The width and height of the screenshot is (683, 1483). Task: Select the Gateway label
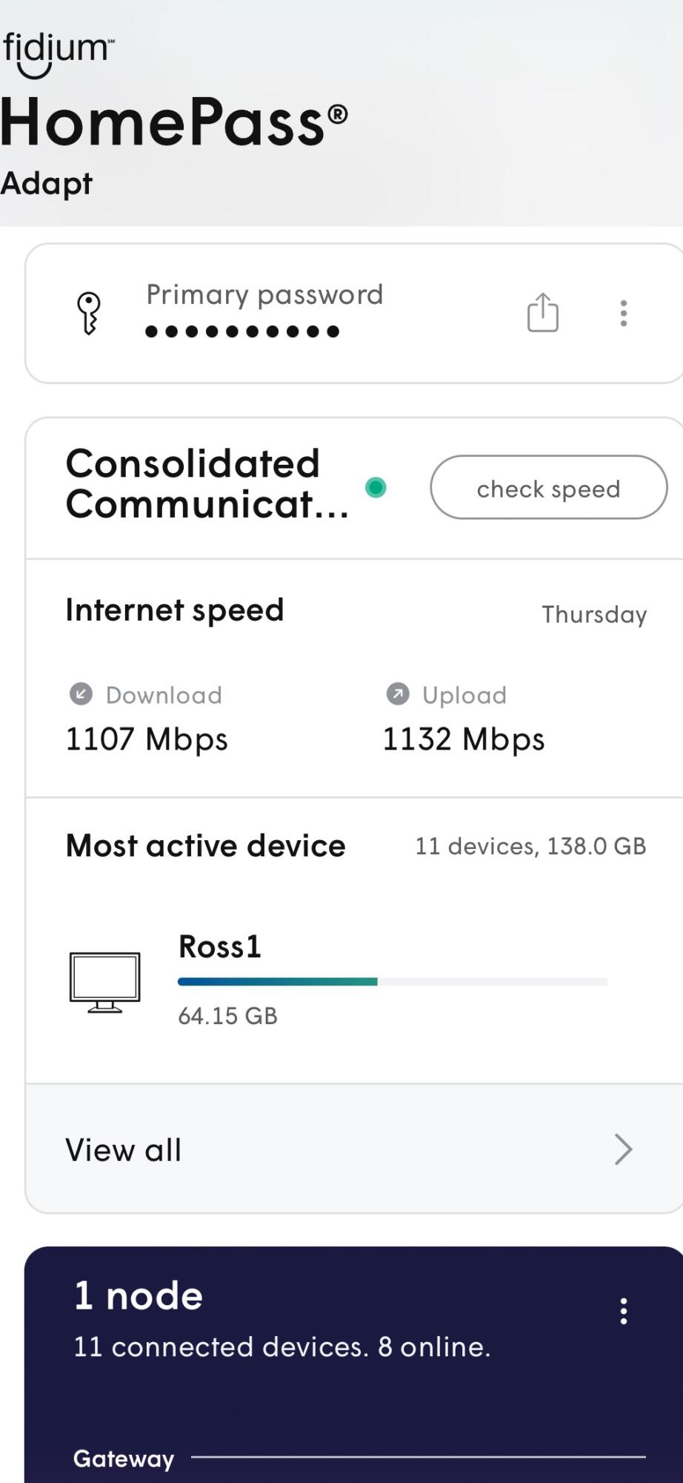(124, 1459)
